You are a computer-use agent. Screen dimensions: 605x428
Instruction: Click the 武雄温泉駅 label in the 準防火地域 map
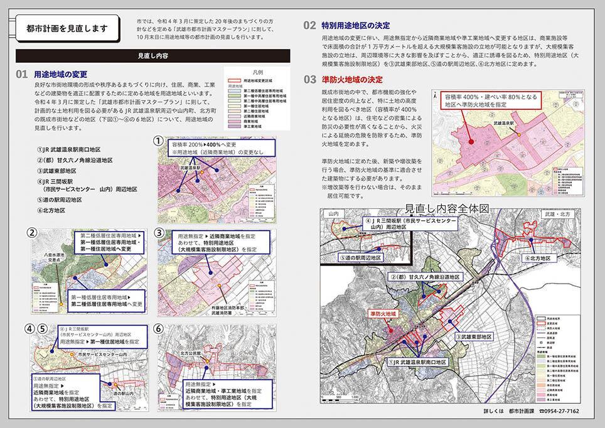click(504, 123)
